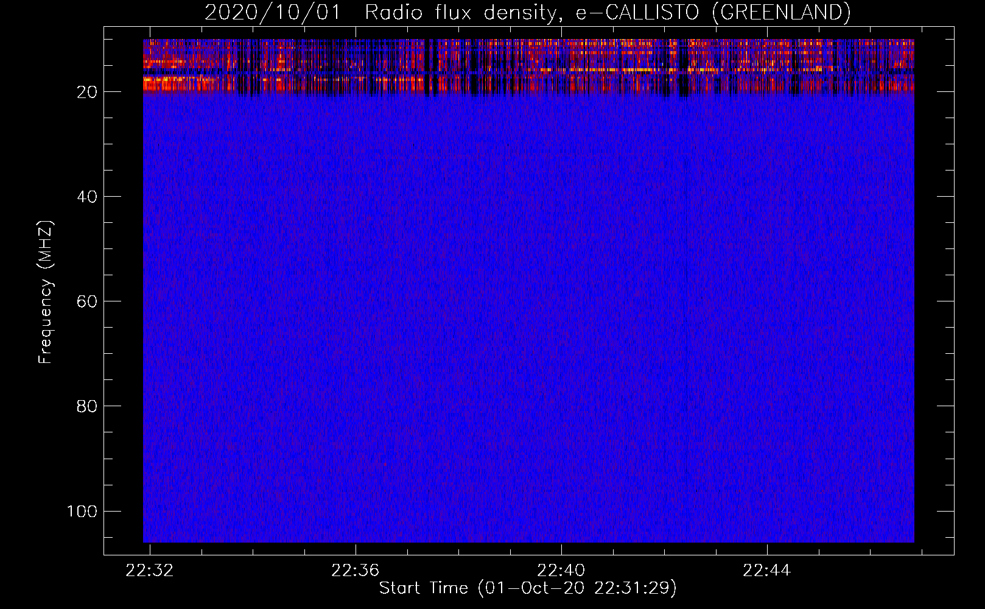Select the 22:36 time tick label
The height and width of the screenshot is (609, 985).
coord(356,570)
